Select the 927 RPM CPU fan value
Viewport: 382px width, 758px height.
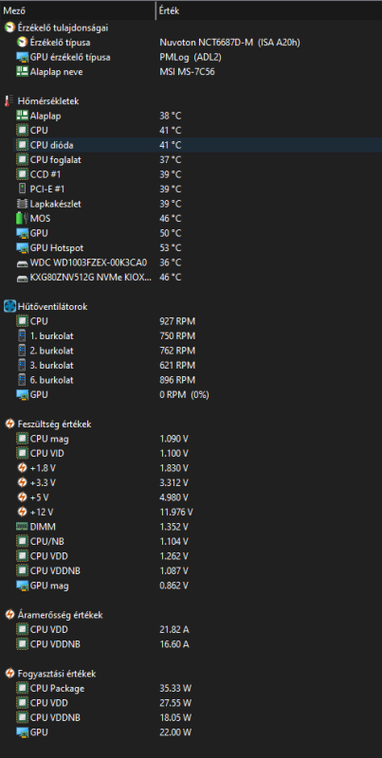point(177,321)
